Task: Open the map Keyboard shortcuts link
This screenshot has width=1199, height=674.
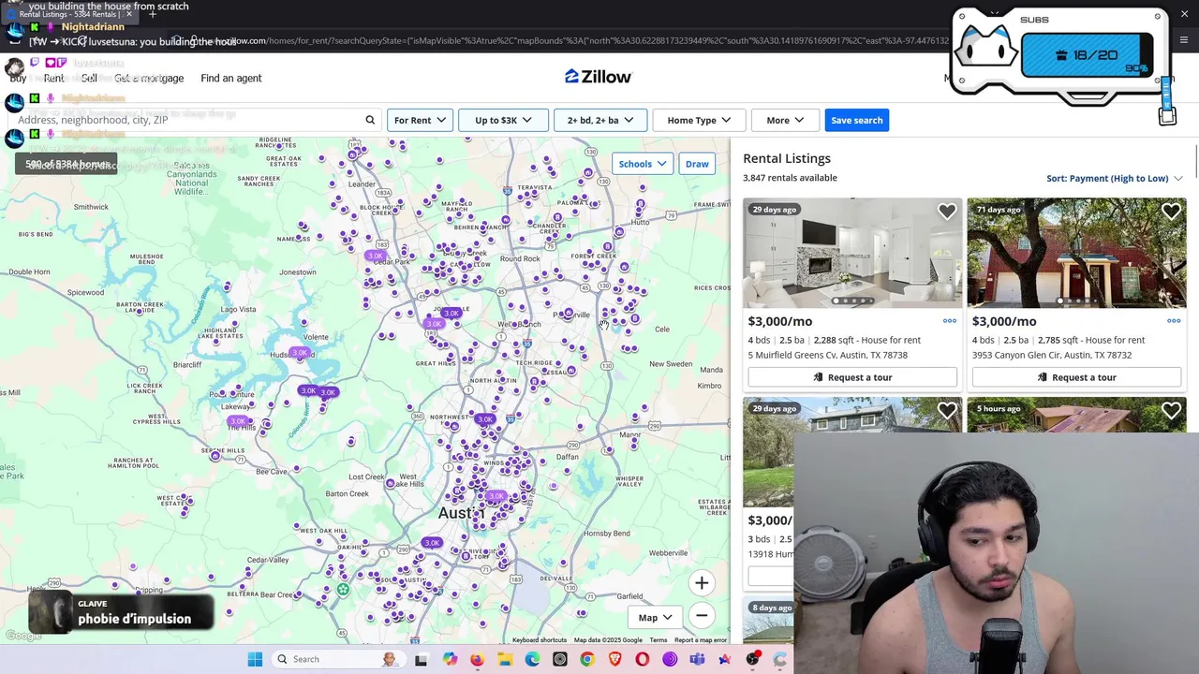Action: pos(539,640)
